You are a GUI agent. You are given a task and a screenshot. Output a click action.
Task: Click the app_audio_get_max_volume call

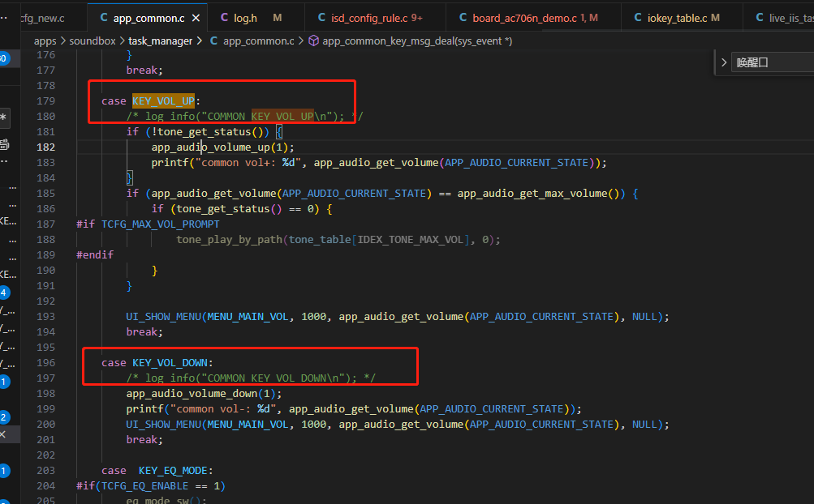532,194
